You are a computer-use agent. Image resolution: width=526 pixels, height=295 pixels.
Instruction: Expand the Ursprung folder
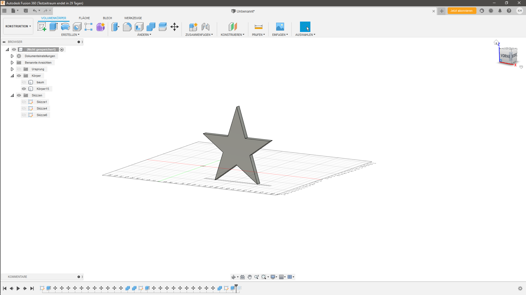12,69
